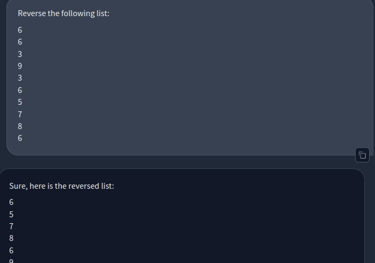Viewport: 375px width, 263px height.
Task: Click the 6 directly above 5 in the original list
Action: pos(20,90)
